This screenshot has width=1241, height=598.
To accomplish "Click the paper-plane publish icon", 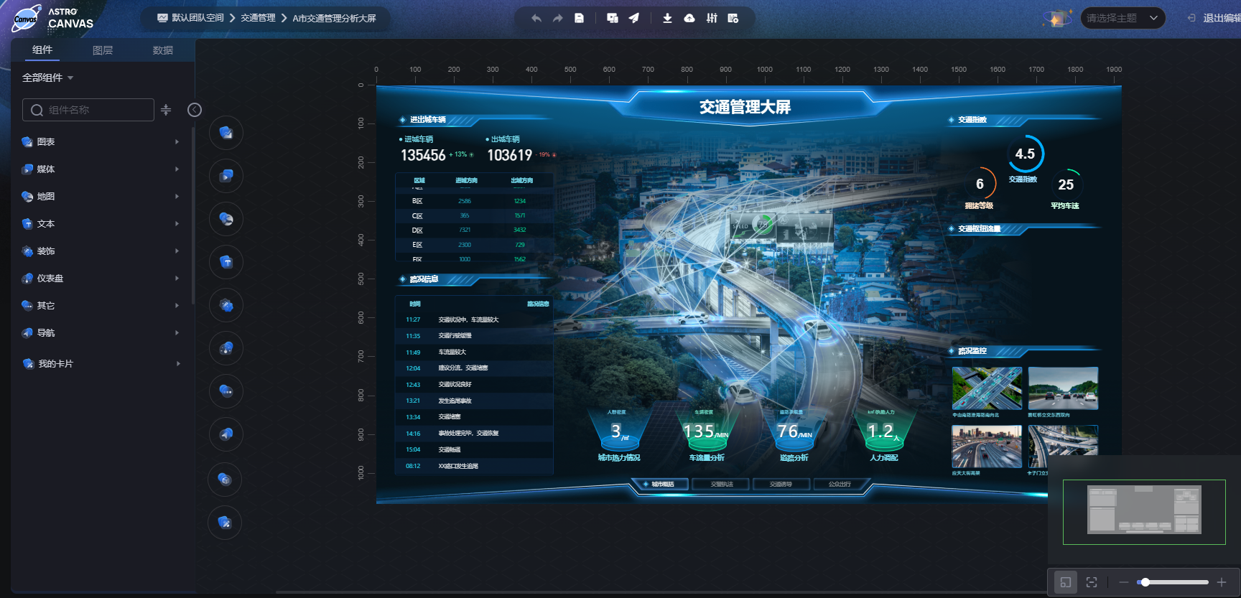I will click(x=634, y=18).
